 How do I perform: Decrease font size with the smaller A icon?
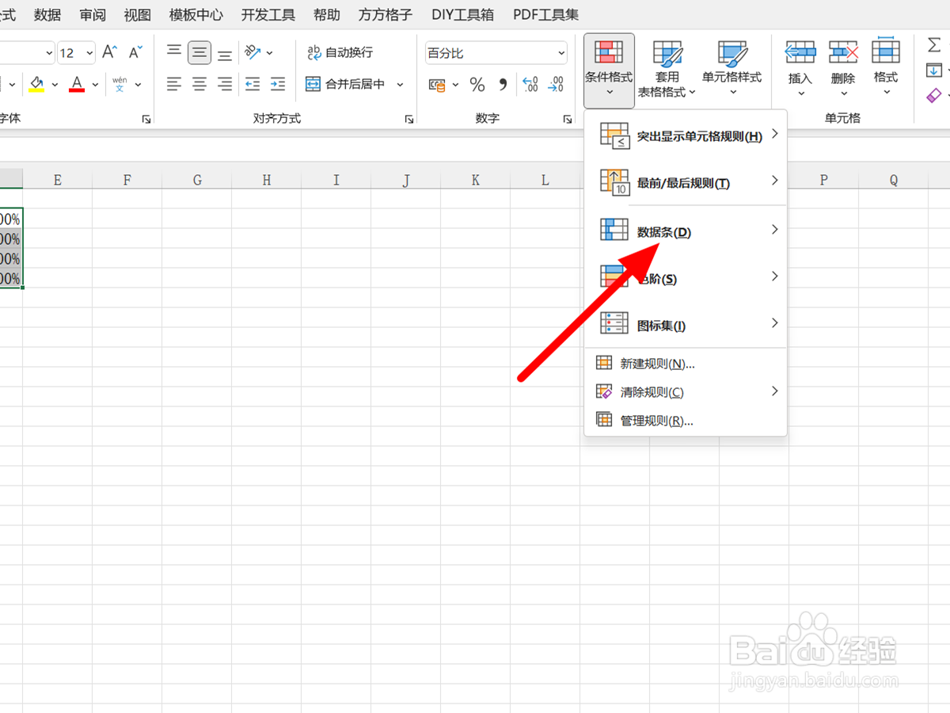[x=135, y=52]
